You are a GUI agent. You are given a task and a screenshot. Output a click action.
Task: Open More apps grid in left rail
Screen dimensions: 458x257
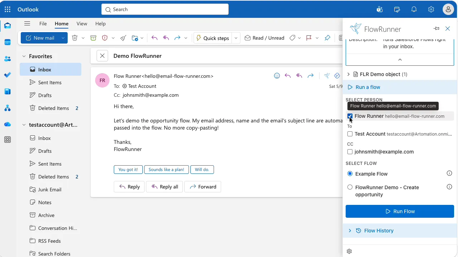pos(8,140)
